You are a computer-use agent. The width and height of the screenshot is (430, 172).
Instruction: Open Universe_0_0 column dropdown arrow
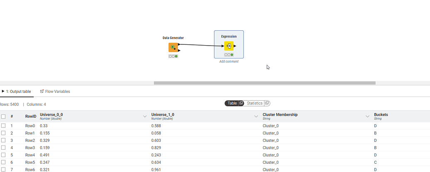click(x=145, y=116)
